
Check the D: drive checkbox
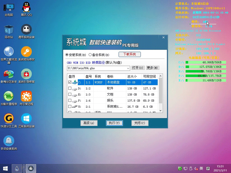[70, 88]
